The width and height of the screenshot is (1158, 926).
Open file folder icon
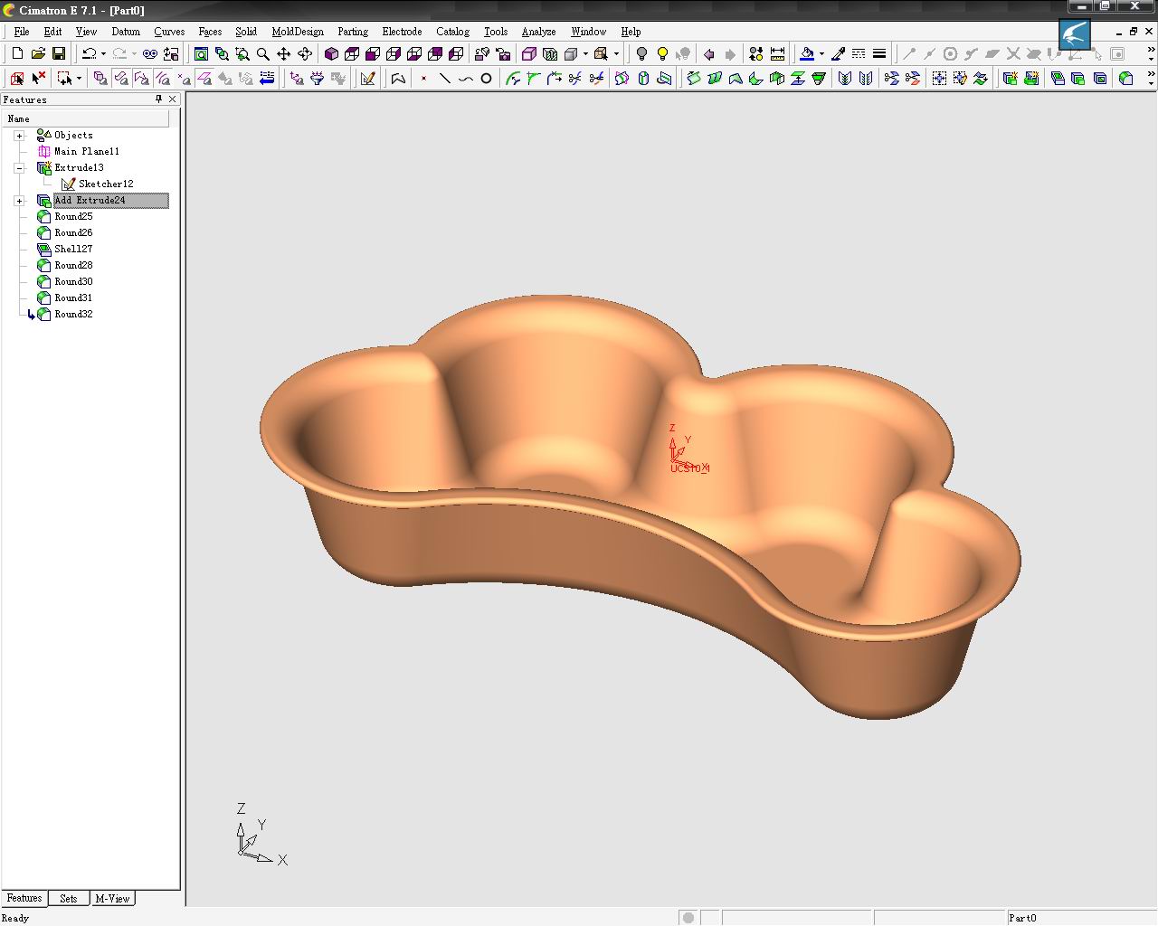[38, 54]
